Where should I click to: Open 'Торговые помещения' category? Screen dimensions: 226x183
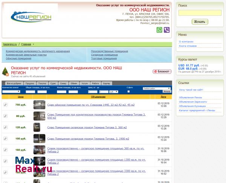pyautogui.click(x=104, y=58)
